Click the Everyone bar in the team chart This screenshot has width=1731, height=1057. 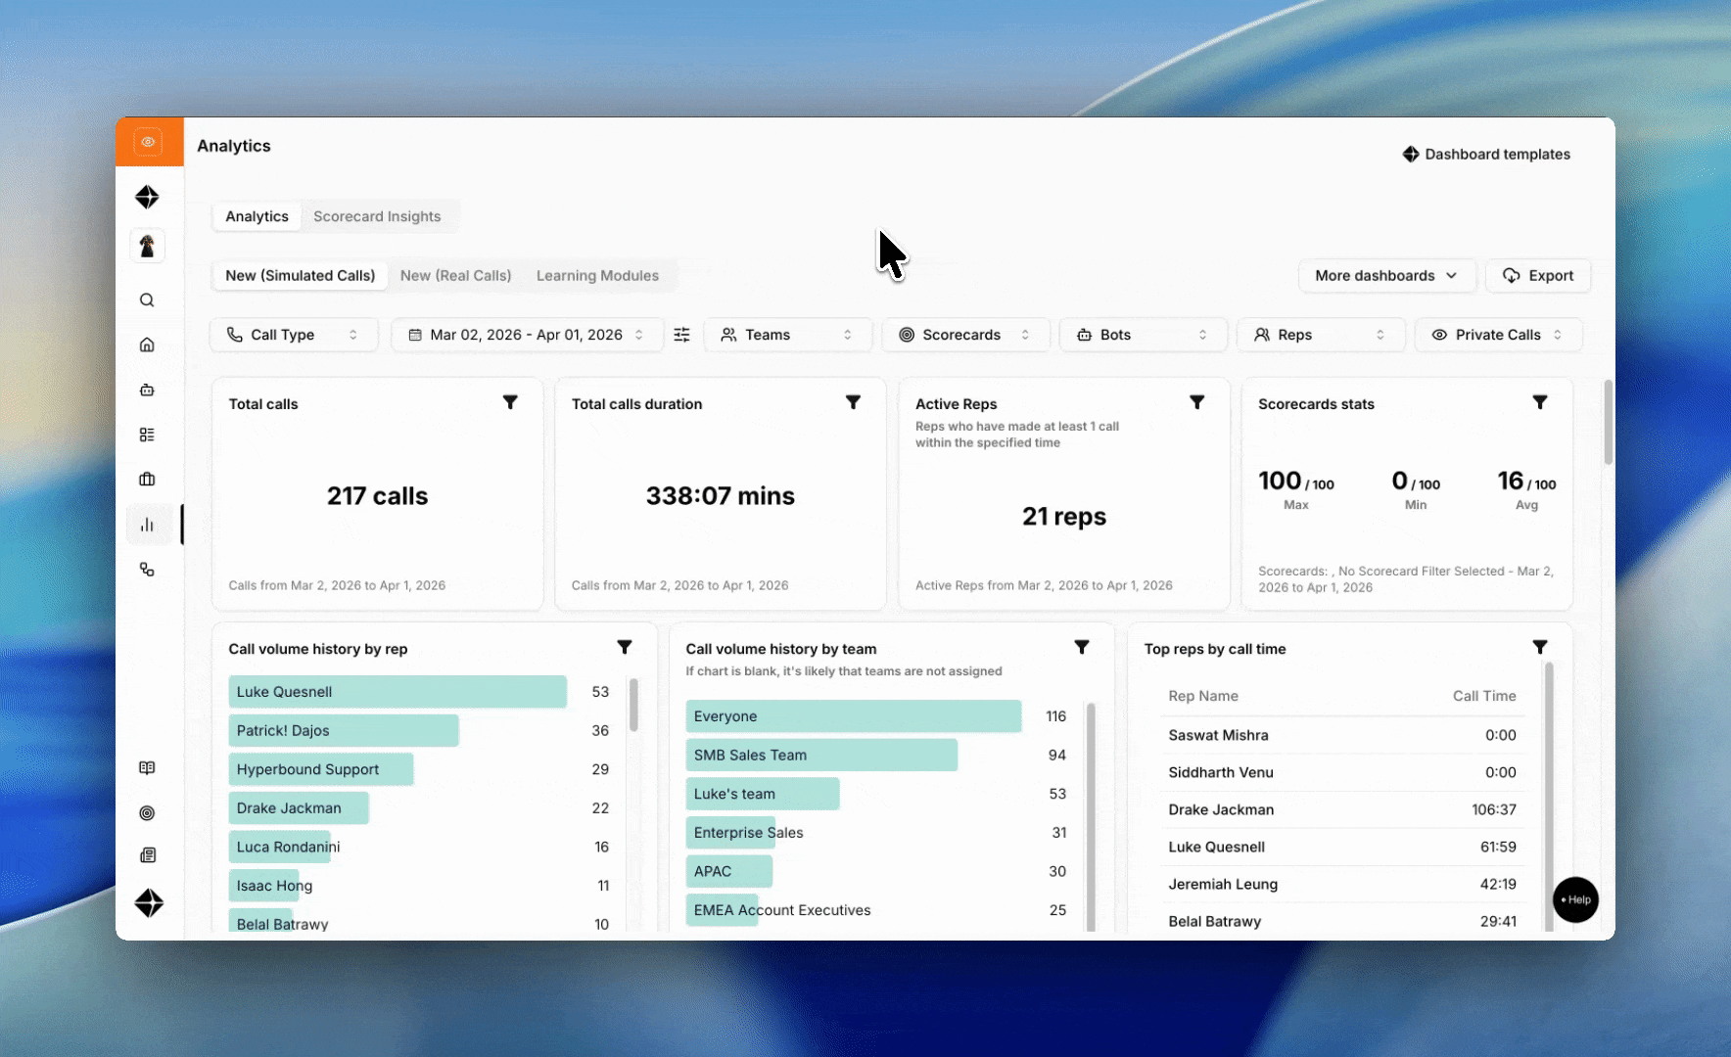point(854,716)
